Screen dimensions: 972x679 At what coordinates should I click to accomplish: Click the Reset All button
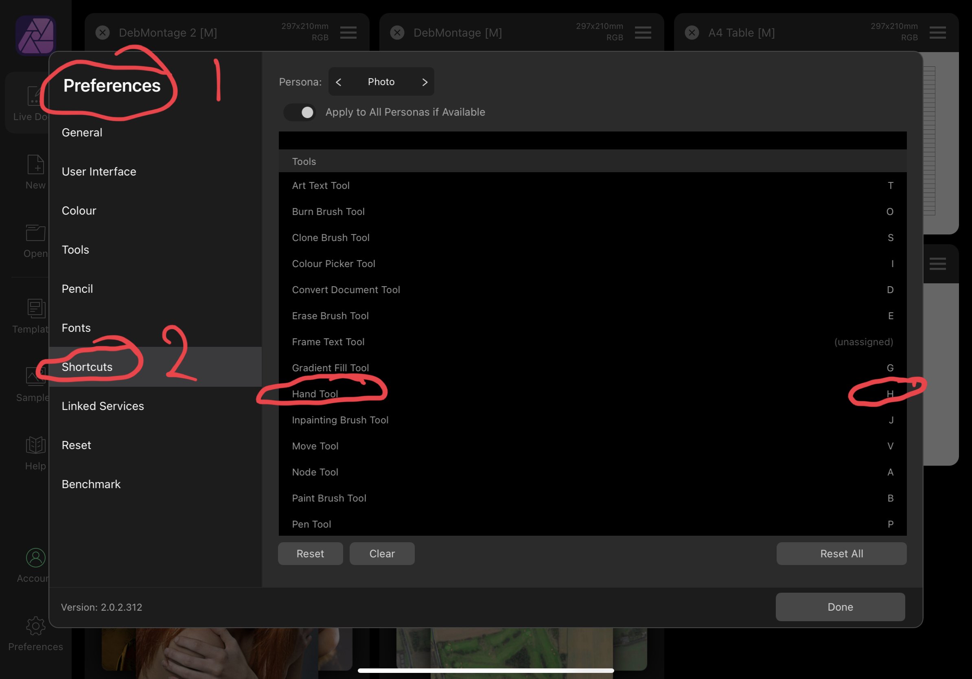click(841, 553)
